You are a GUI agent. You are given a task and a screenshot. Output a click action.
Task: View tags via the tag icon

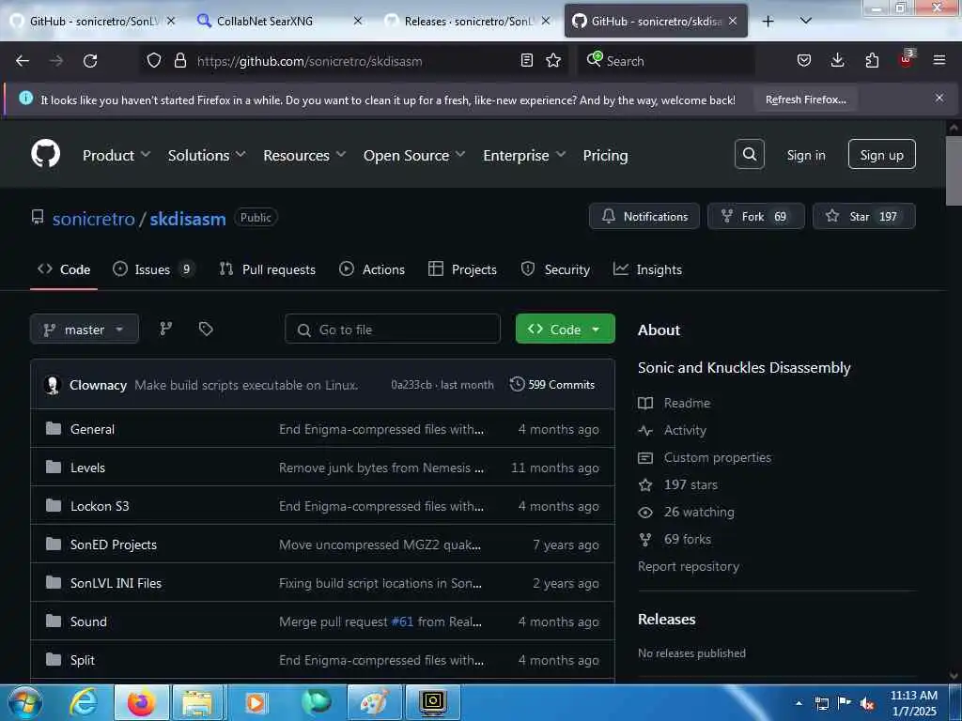(206, 329)
